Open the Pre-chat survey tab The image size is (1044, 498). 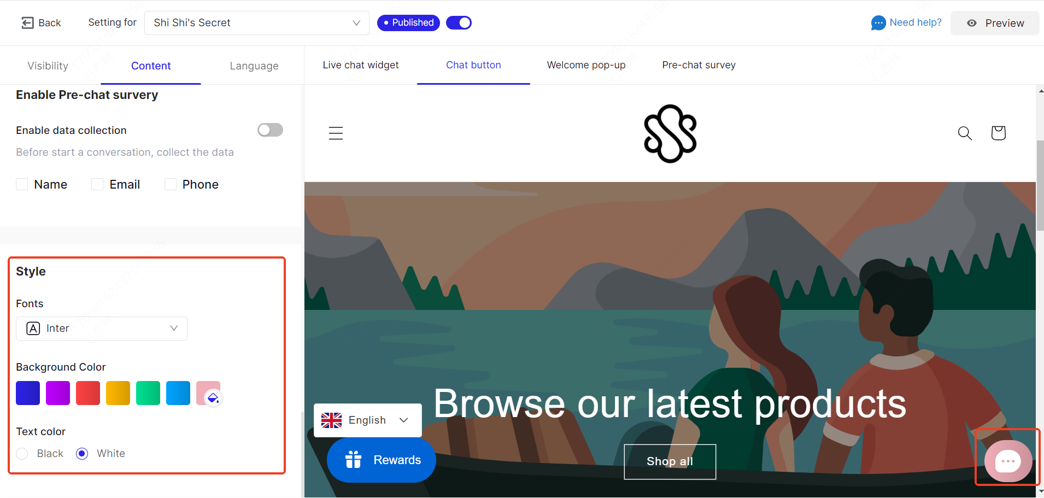coord(699,65)
